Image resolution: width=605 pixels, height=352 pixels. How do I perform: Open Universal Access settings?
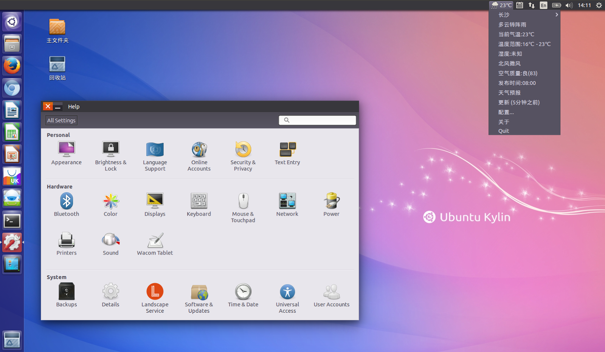pos(287,296)
